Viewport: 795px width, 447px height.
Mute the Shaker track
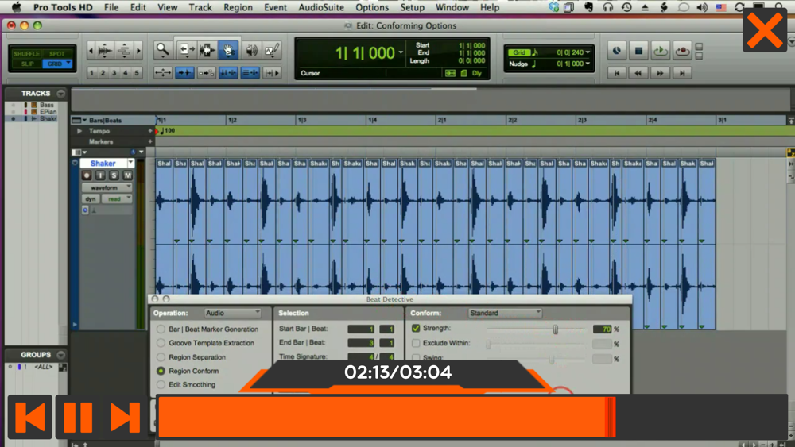128,175
